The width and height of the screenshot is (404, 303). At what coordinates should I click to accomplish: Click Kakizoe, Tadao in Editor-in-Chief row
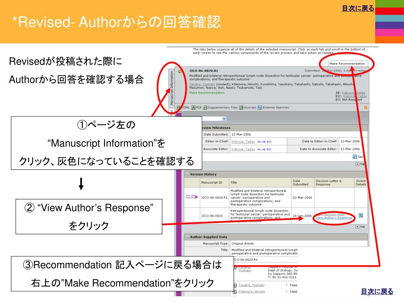[x=243, y=142]
